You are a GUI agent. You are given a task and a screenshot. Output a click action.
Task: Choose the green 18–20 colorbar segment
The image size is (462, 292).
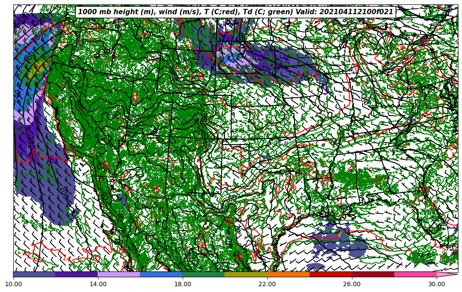[204, 275]
